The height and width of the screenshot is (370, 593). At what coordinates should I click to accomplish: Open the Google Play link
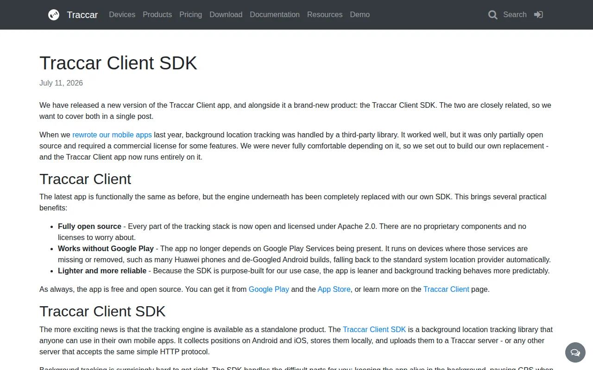pyautogui.click(x=269, y=290)
